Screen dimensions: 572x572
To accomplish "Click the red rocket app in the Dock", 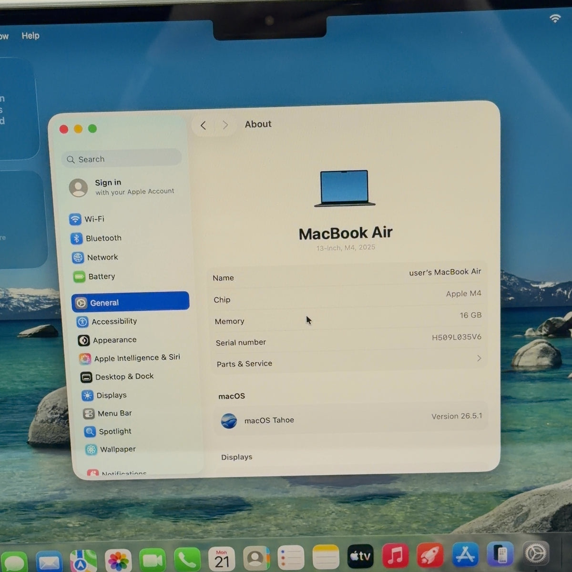I will [430, 555].
